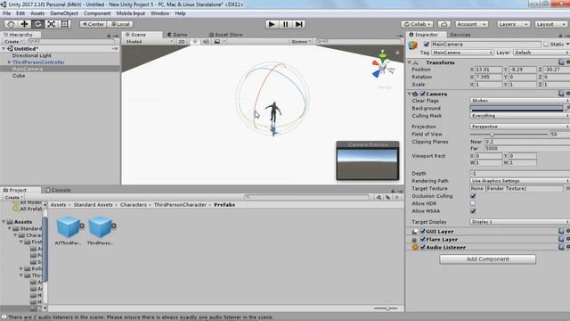Image resolution: width=570 pixels, height=321 pixels.
Task: Click the MainCamera object icon in Inspector
Action: [x=413, y=45]
